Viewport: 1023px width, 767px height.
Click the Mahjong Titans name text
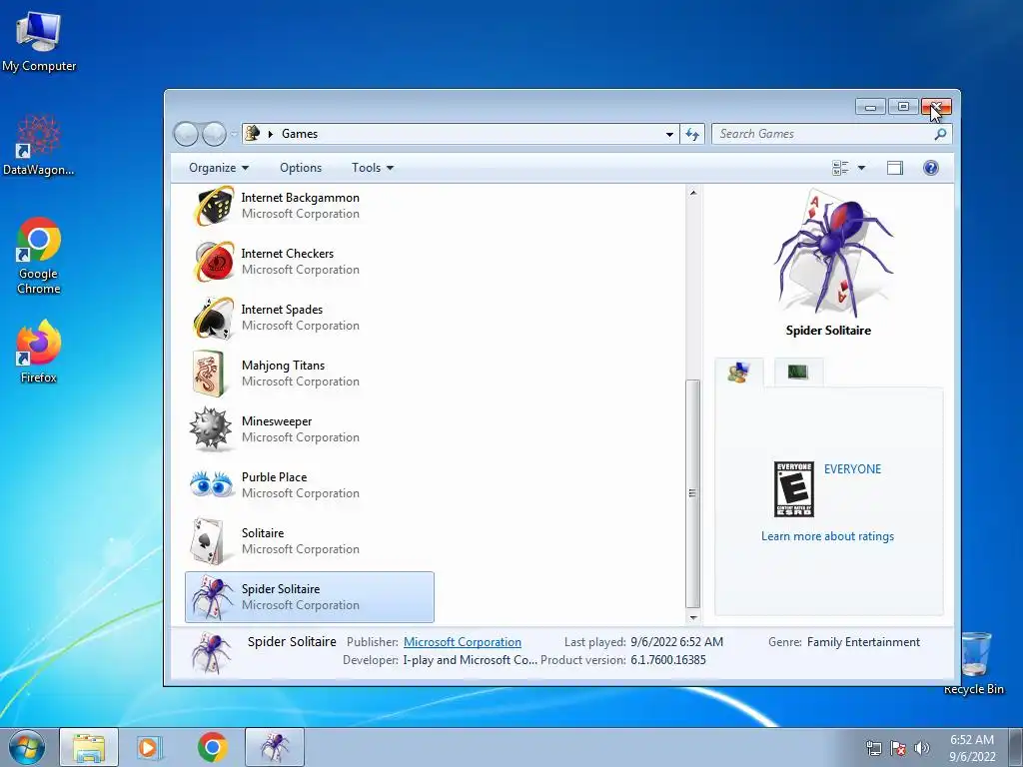point(283,366)
